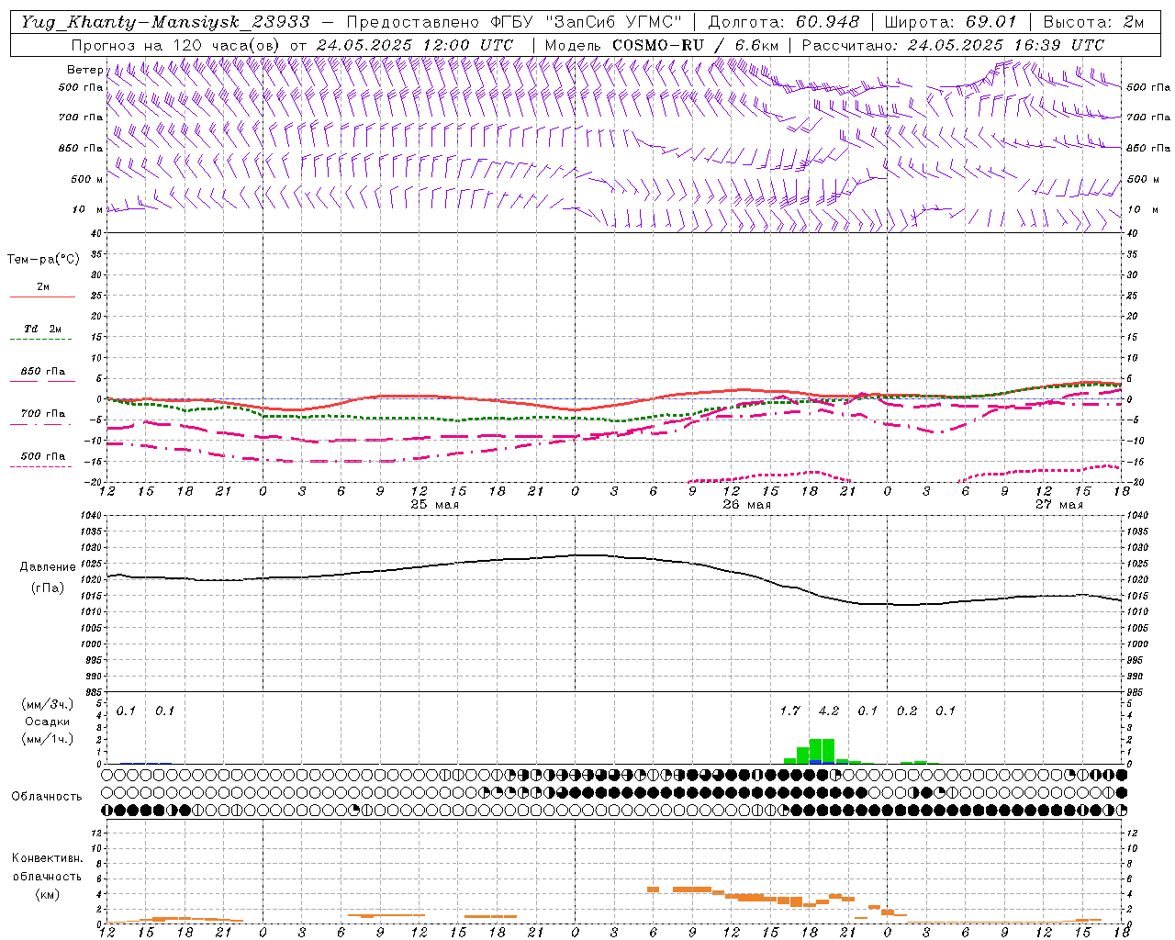Click the (км) unit label for convective cloud
Image resolution: width=1175 pixels, height=940 pixels.
click(47, 894)
